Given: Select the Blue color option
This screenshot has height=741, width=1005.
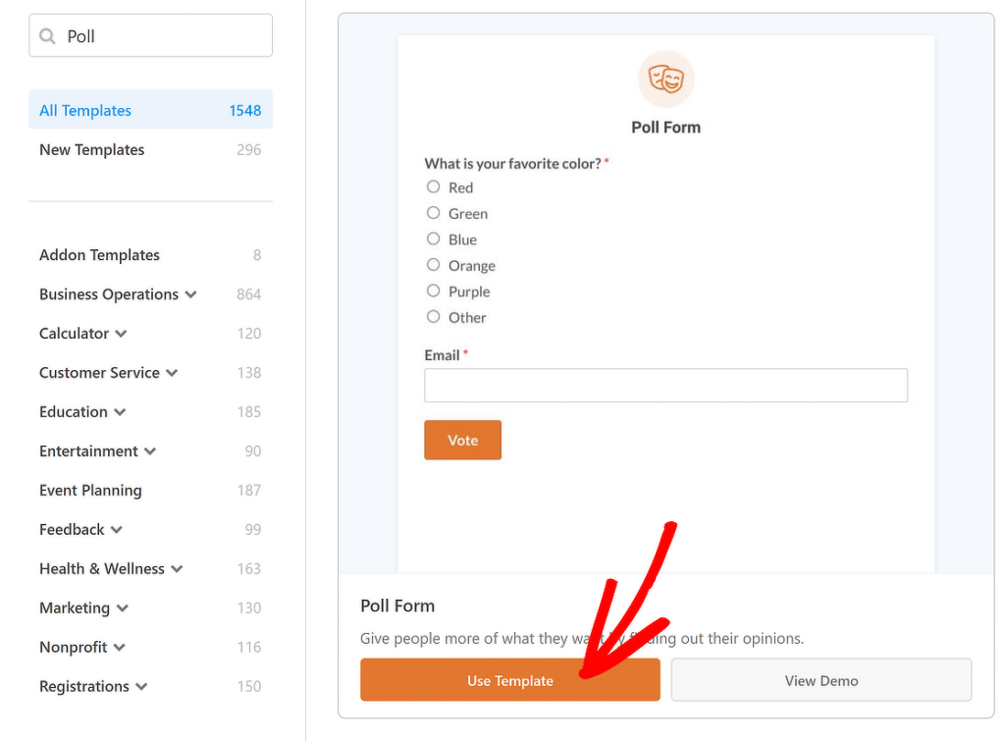Looking at the screenshot, I should tap(433, 238).
